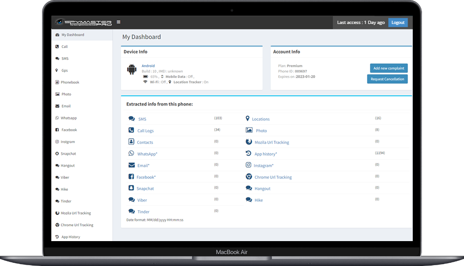Click the Instgram sidebar icon

(57, 142)
